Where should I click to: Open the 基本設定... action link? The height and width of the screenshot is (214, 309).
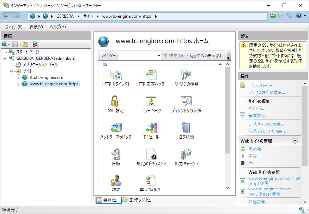tap(258, 115)
